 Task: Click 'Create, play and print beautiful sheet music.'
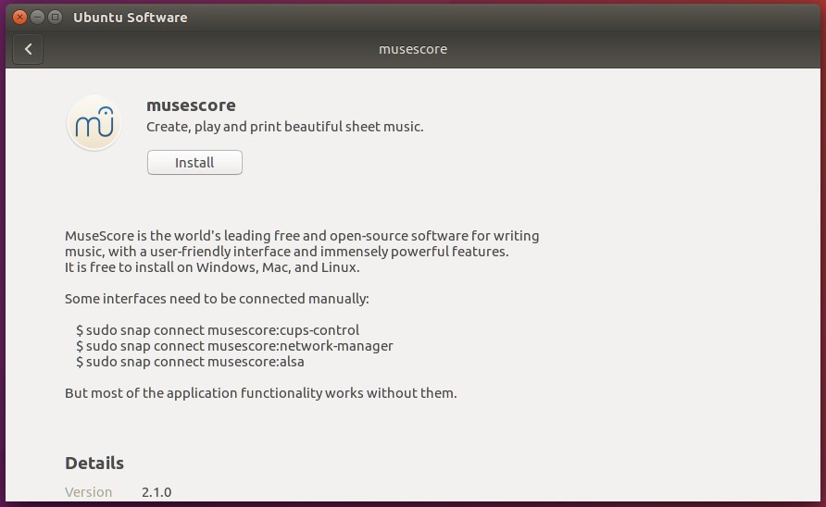(x=285, y=127)
